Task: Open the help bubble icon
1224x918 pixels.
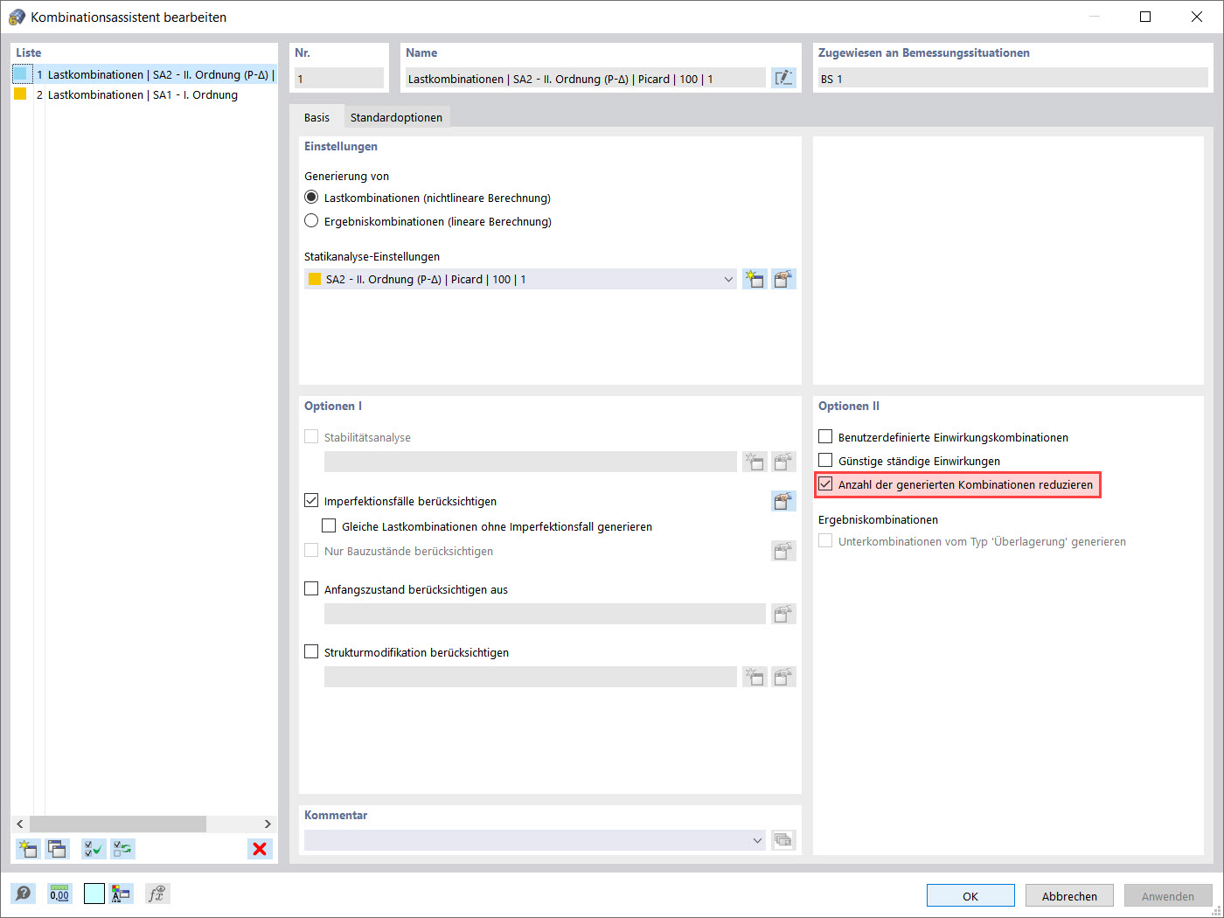Action: 24,894
